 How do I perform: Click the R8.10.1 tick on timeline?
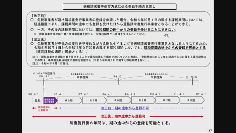pos(119,81)
